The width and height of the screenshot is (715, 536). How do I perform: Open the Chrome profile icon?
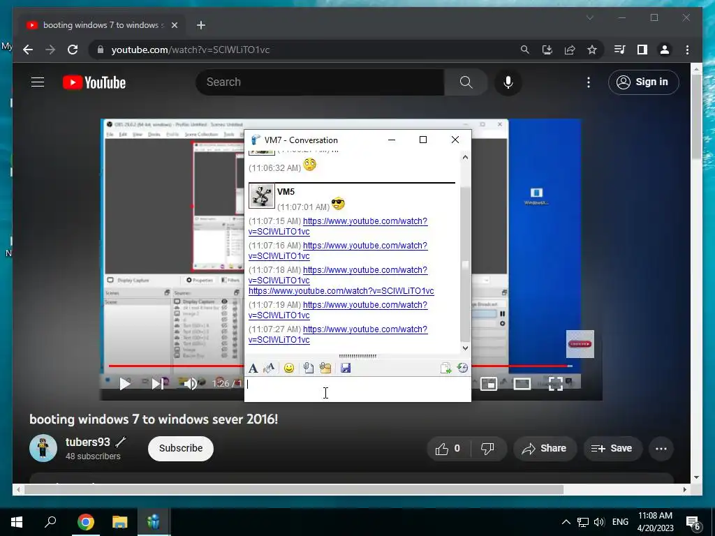tap(665, 50)
